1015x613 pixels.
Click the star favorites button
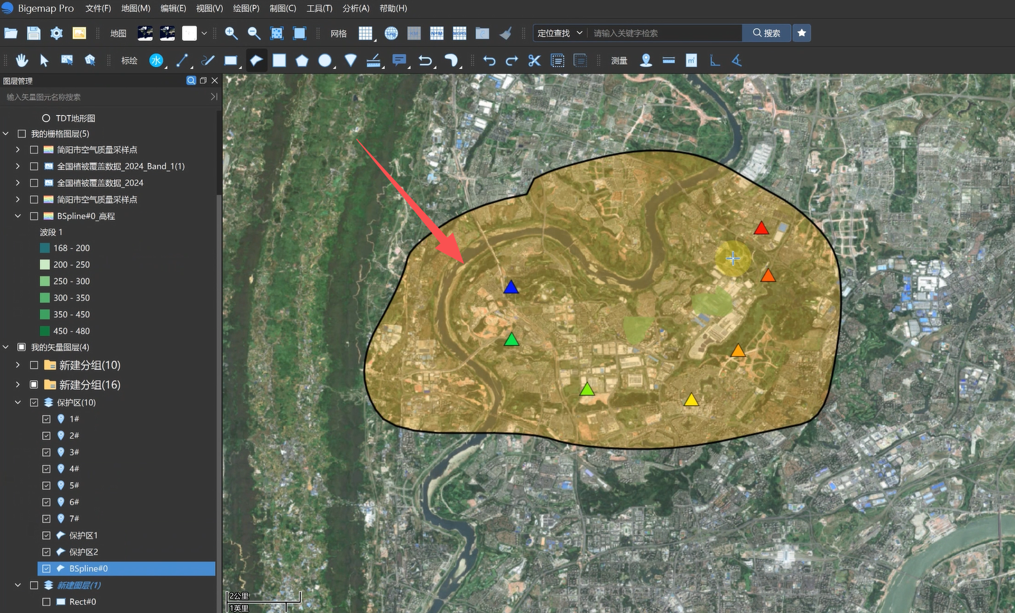coord(802,33)
